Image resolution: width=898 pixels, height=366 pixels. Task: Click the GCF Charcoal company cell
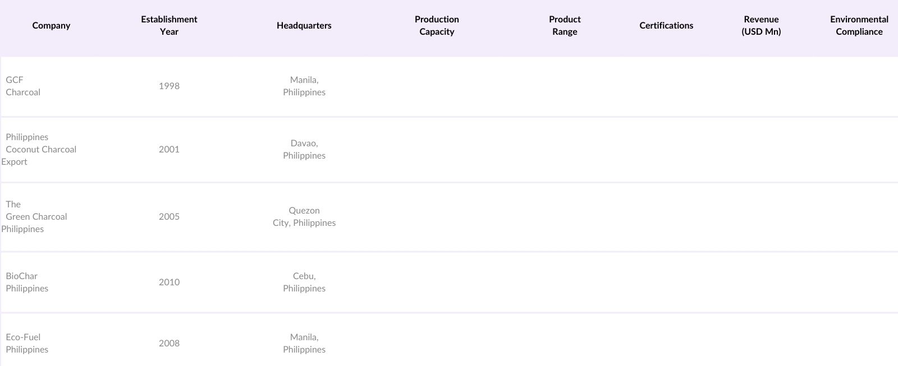(x=23, y=86)
